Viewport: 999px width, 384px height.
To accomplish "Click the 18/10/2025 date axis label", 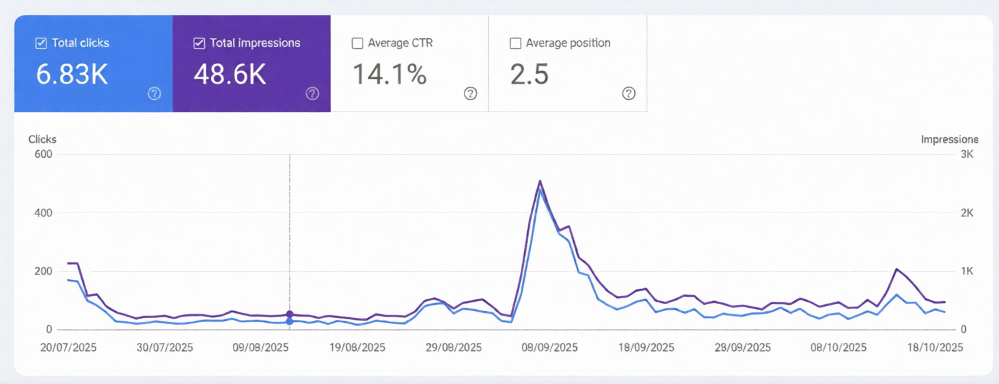I will coord(935,347).
